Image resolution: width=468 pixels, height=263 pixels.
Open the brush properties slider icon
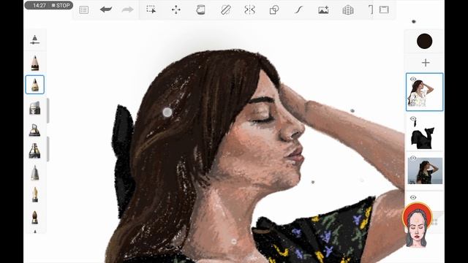(34, 40)
